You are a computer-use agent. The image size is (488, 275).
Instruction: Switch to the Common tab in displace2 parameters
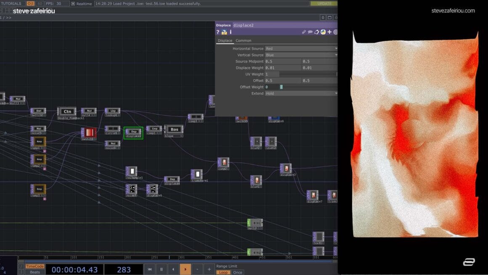(x=243, y=40)
